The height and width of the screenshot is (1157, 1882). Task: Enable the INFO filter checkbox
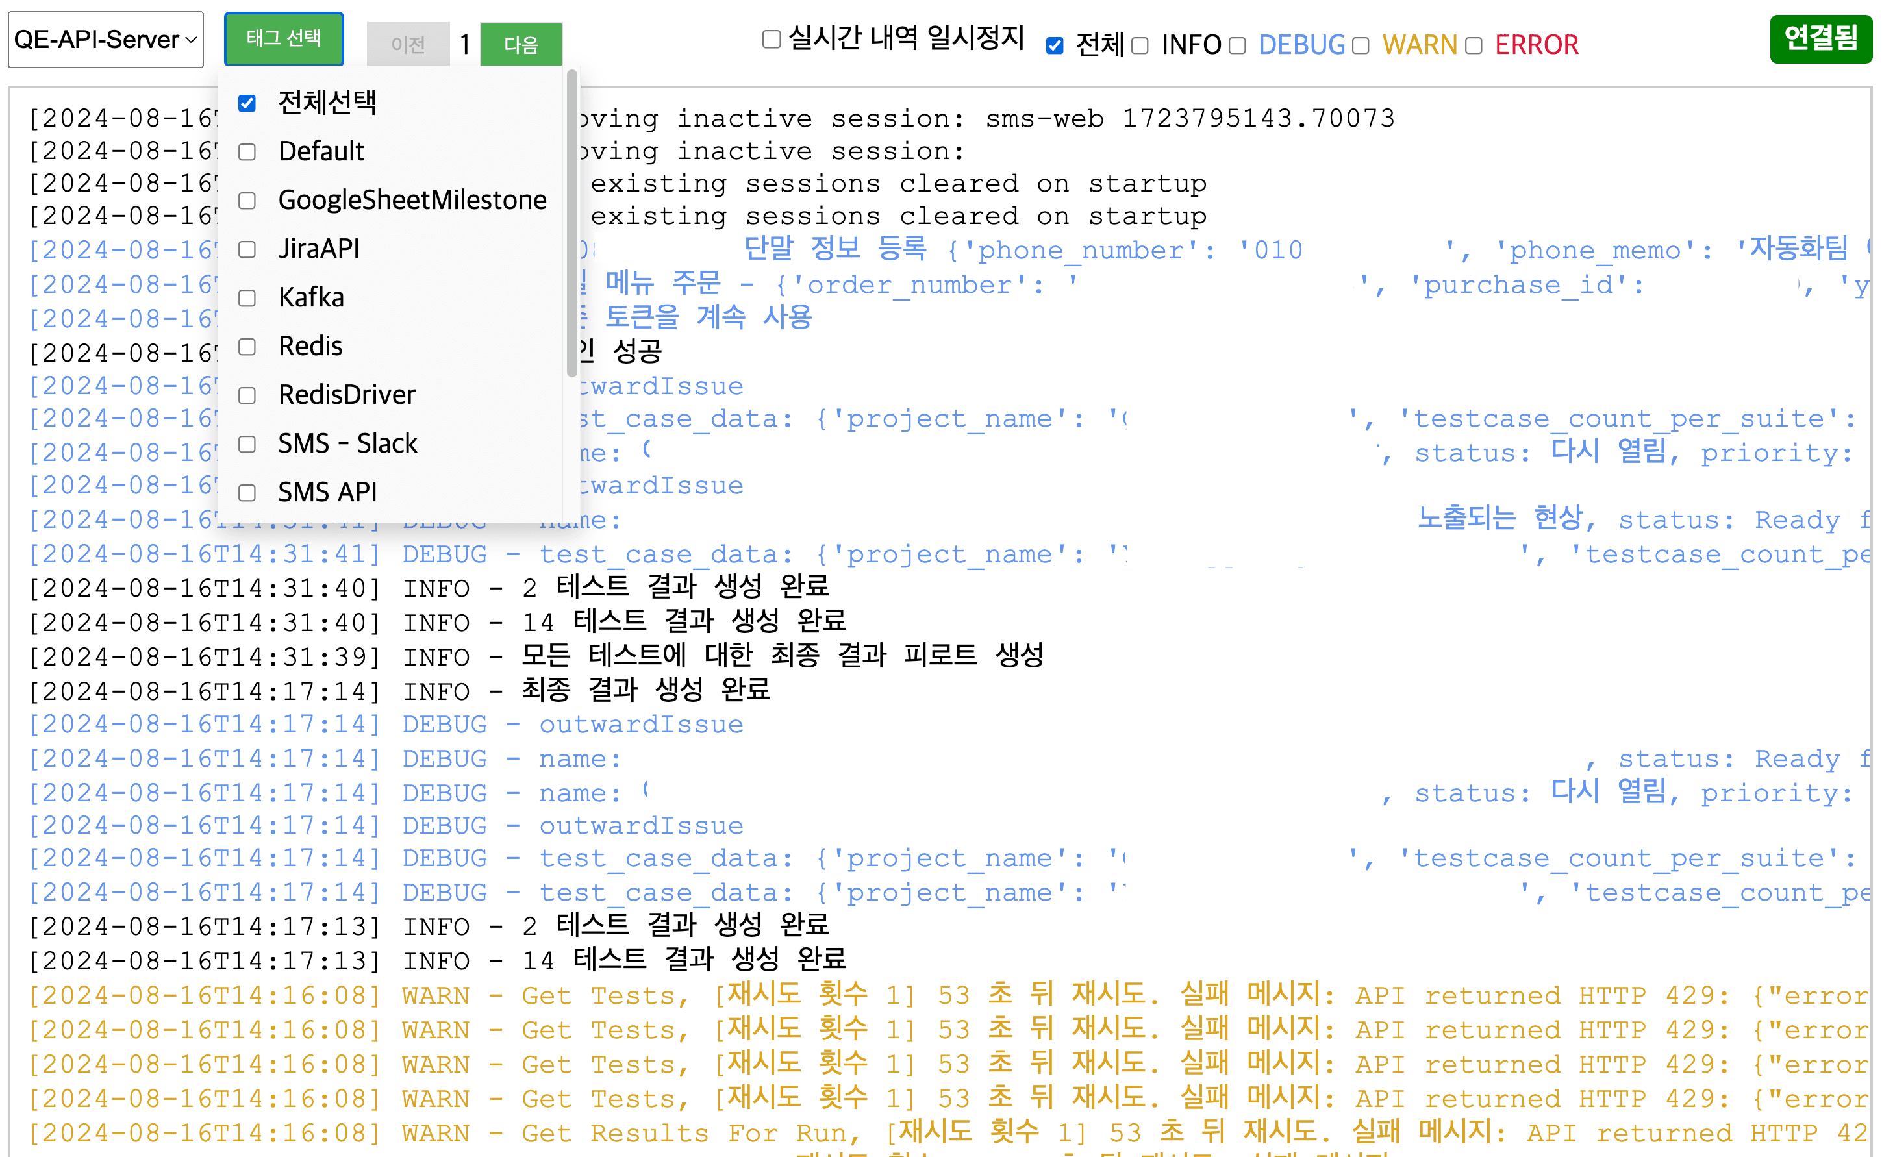click(1140, 46)
